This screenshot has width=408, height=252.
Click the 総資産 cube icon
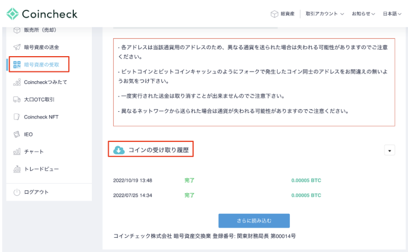(275, 14)
